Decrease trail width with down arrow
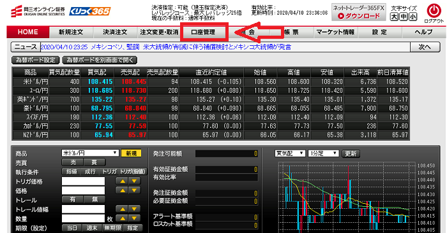This screenshot has width=447, height=233. 135,209
